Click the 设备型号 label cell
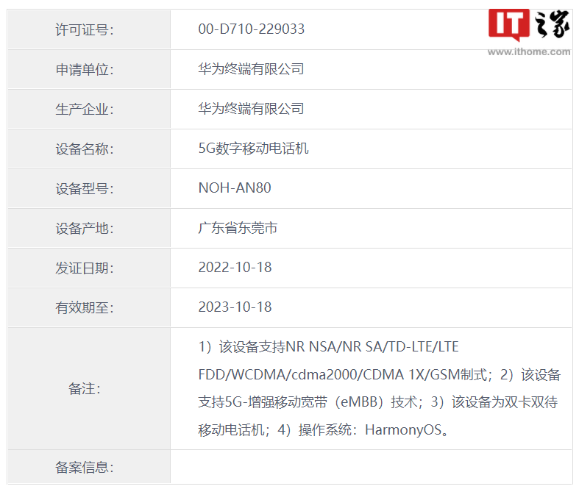579x489 pixels. (85, 189)
